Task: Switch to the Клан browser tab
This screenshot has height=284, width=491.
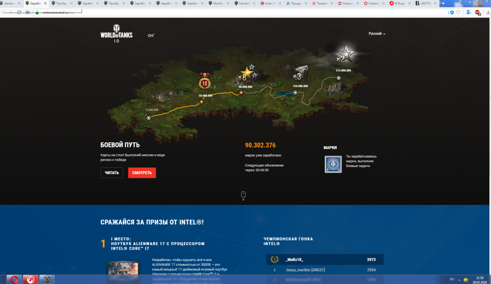Action: point(271,3)
